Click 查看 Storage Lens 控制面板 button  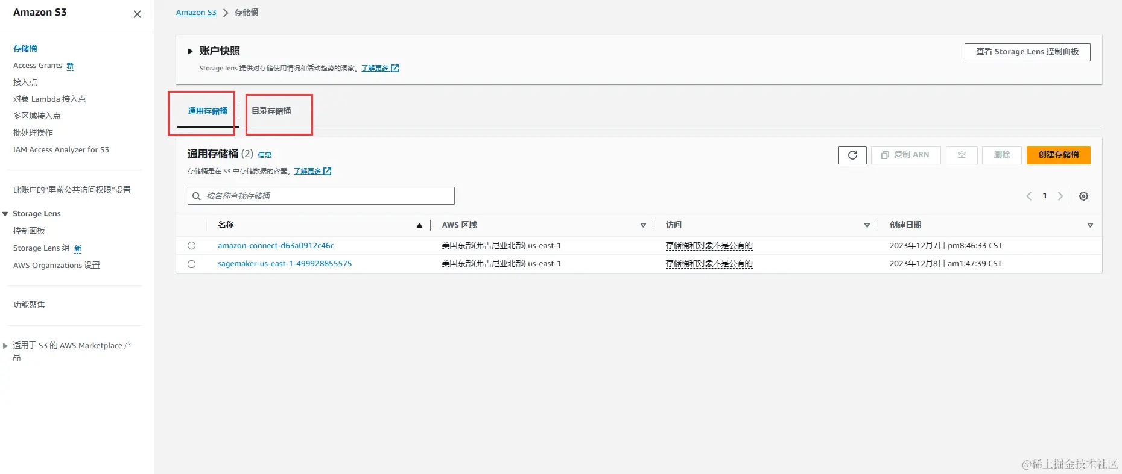1027,52
